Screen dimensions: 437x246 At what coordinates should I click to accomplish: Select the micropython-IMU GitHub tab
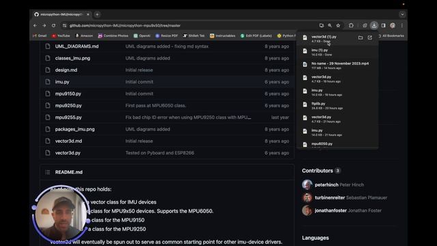point(62,14)
